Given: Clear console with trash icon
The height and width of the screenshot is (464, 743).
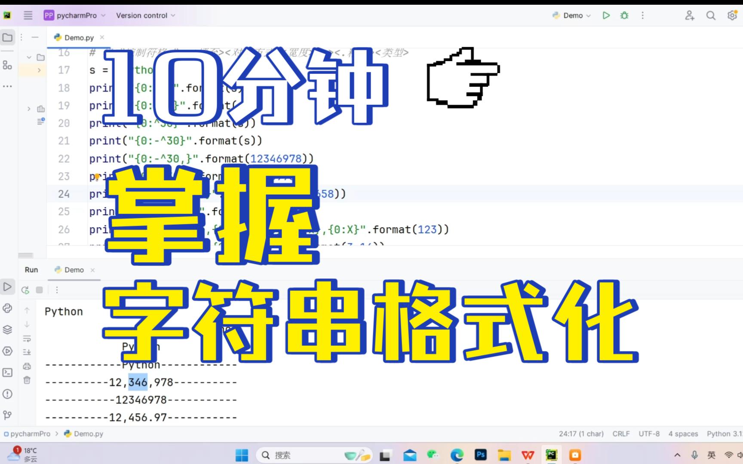Looking at the screenshot, I should coord(27,380).
